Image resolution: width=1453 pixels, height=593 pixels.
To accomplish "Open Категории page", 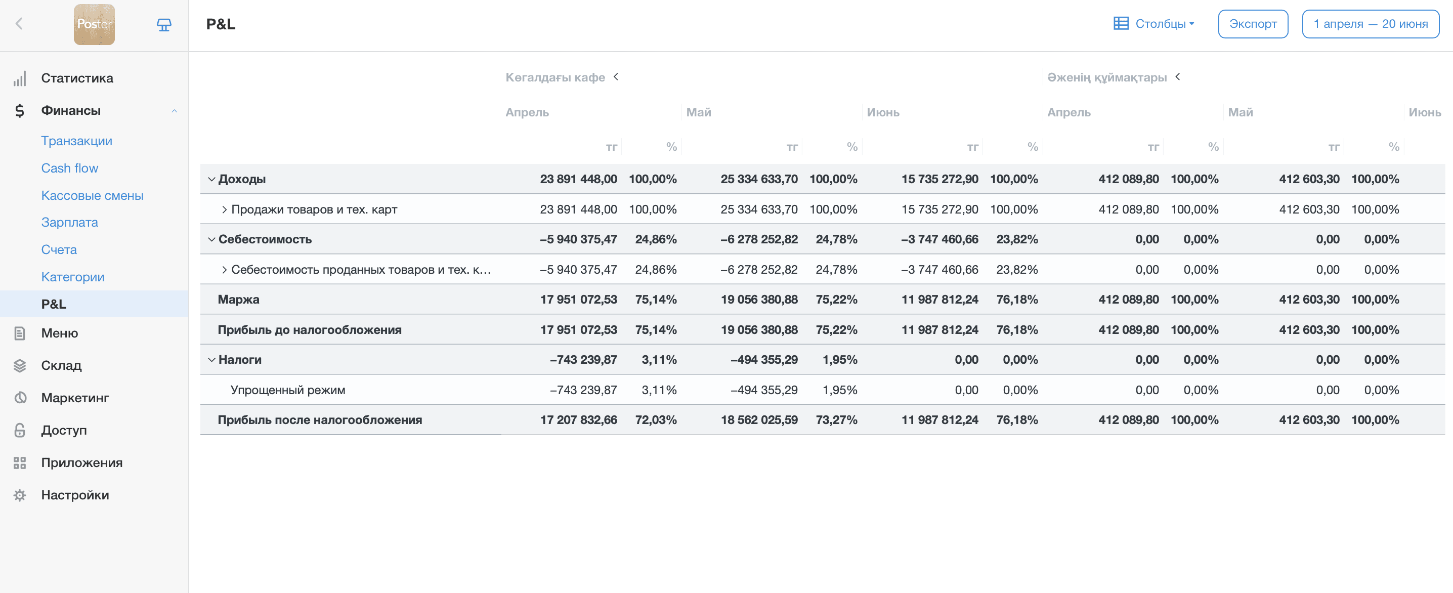I will point(73,277).
